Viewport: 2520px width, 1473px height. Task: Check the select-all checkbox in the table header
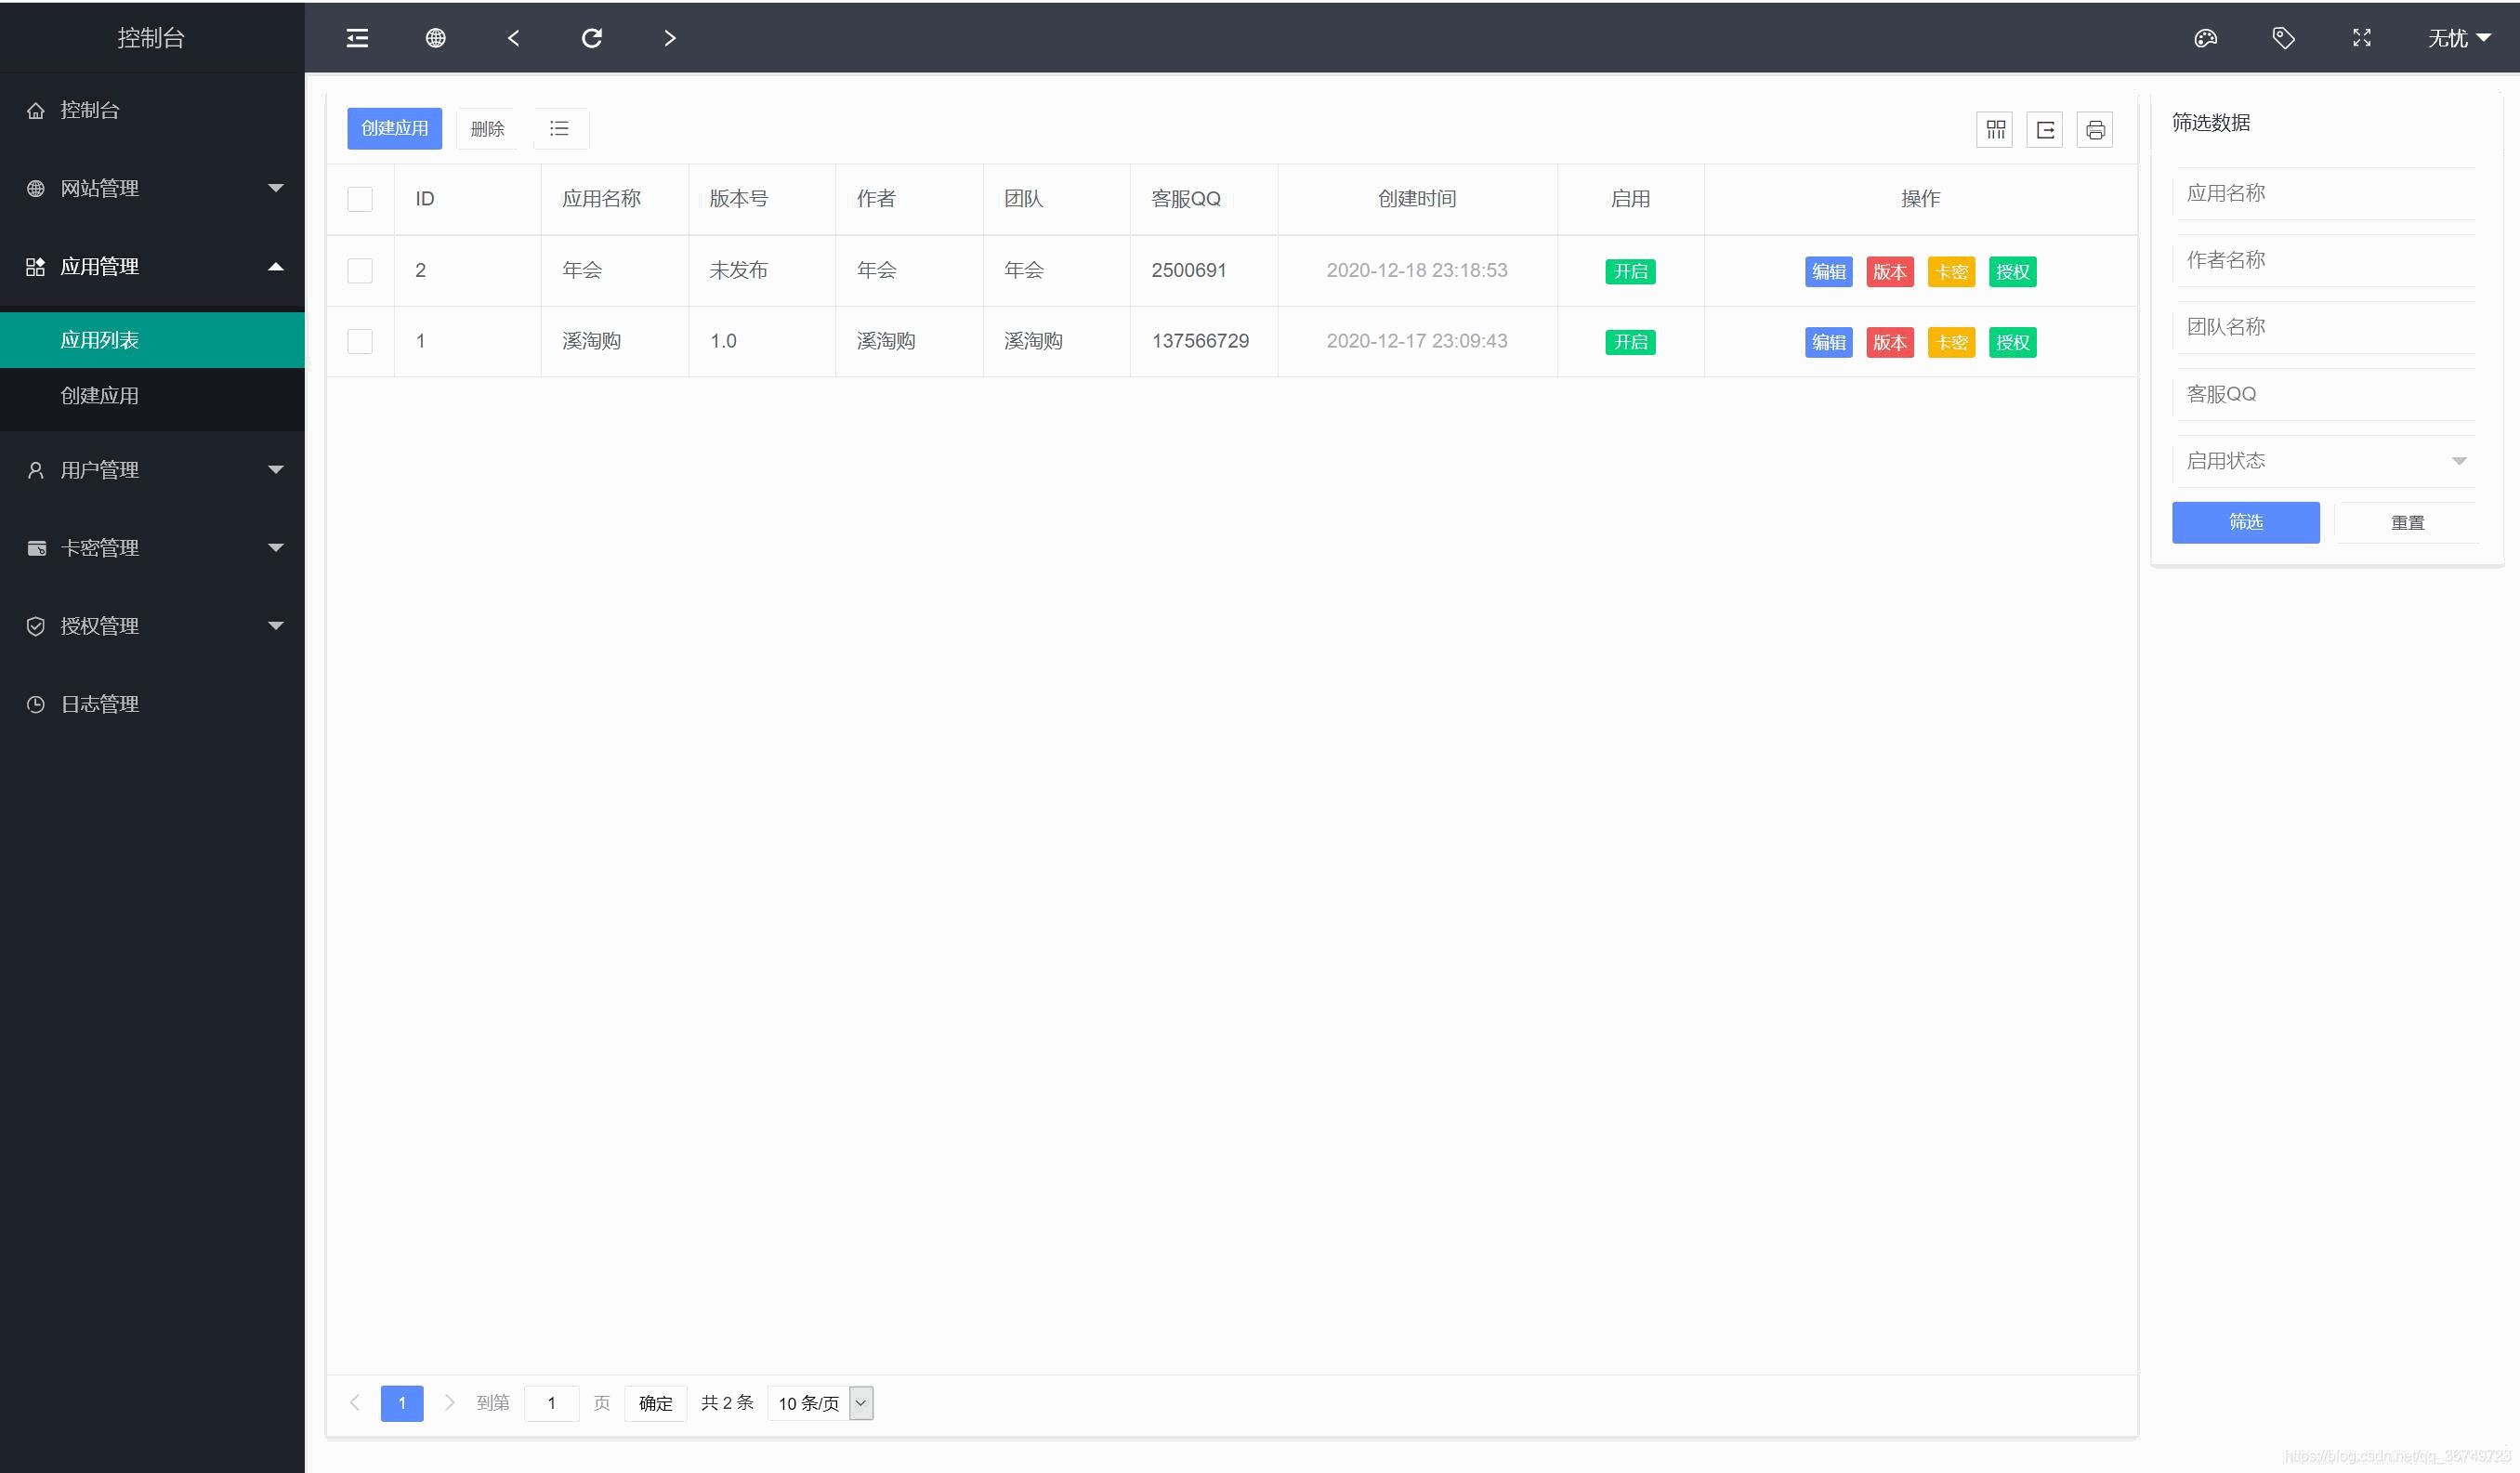click(x=360, y=199)
